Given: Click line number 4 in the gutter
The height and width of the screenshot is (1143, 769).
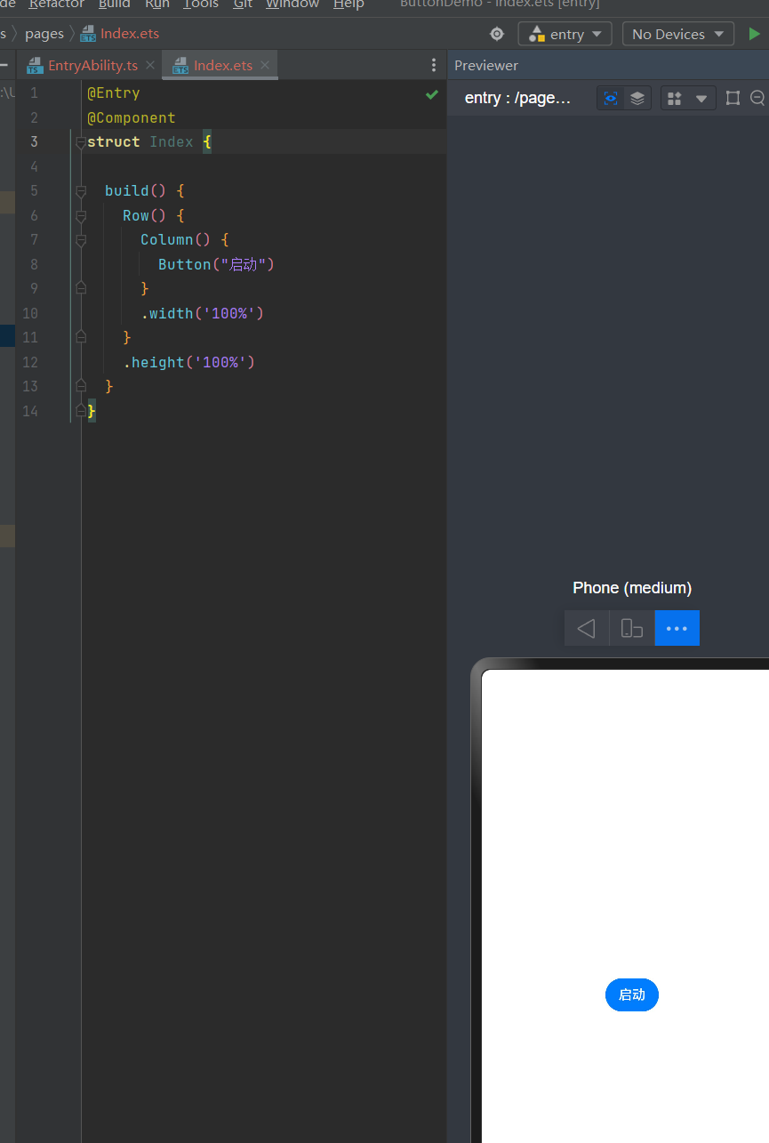Looking at the screenshot, I should [x=34, y=166].
